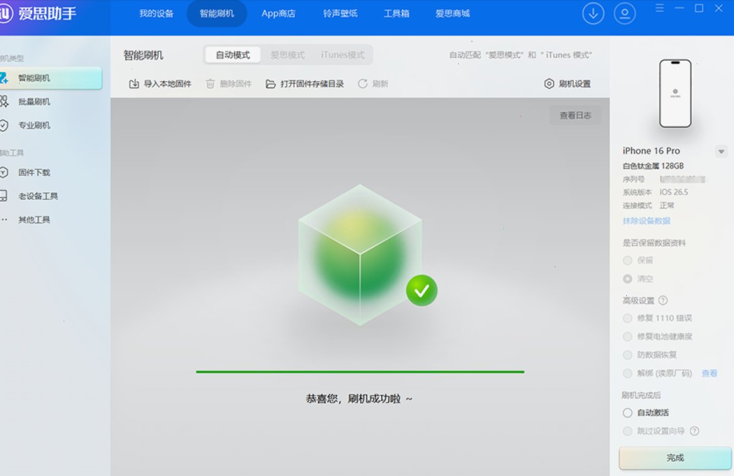Click the 完成 button
This screenshot has height=476, width=734.
[x=675, y=458]
